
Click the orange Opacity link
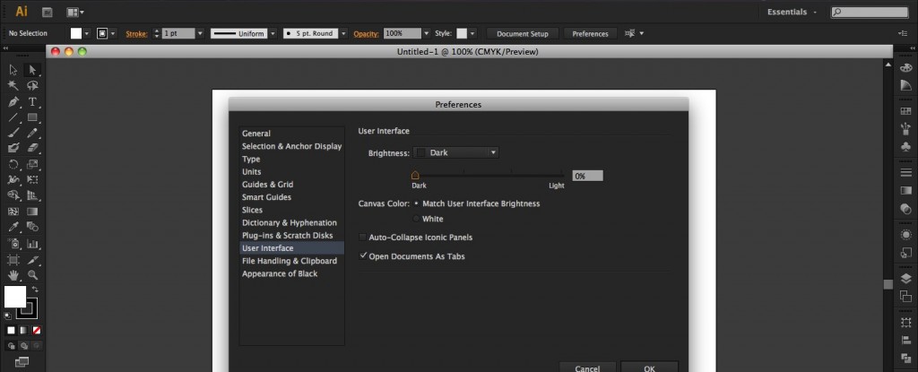pos(367,33)
